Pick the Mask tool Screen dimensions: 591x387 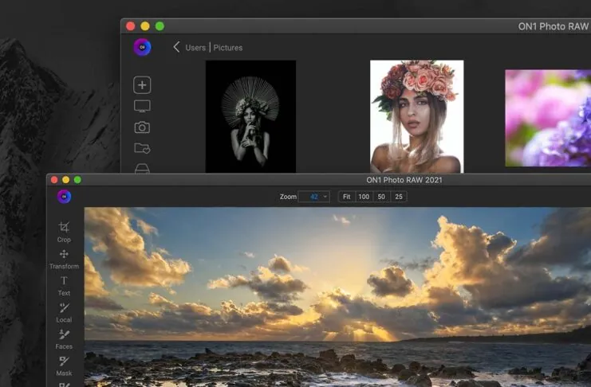pos(64,365)
